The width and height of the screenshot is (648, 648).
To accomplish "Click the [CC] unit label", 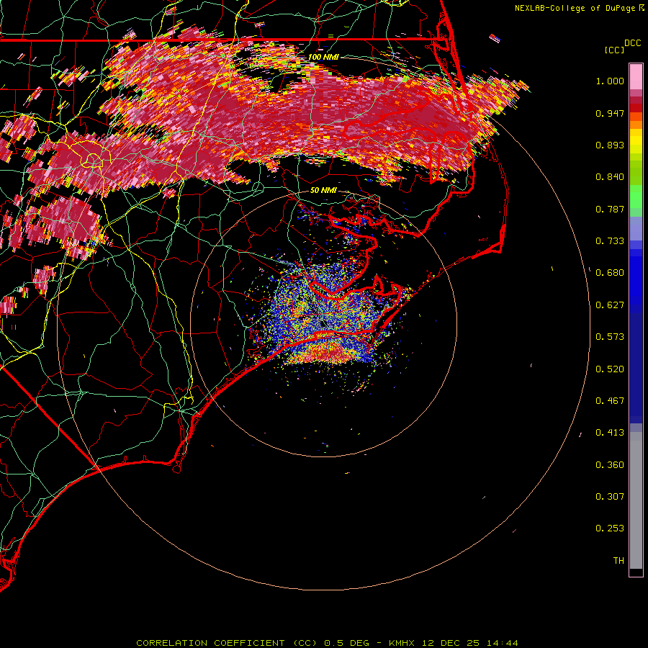I will (614, 50).
